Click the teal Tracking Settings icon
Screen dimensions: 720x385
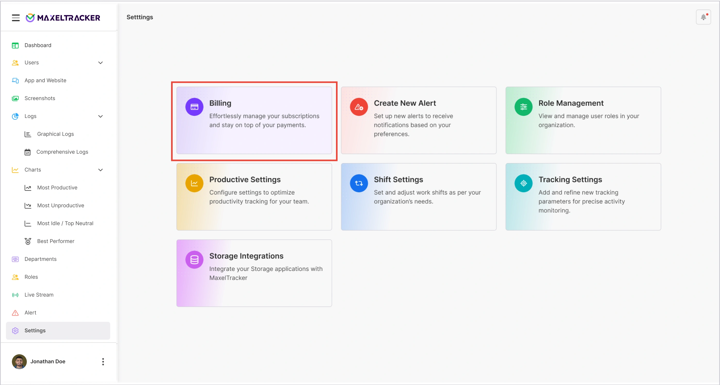[524, 183]
